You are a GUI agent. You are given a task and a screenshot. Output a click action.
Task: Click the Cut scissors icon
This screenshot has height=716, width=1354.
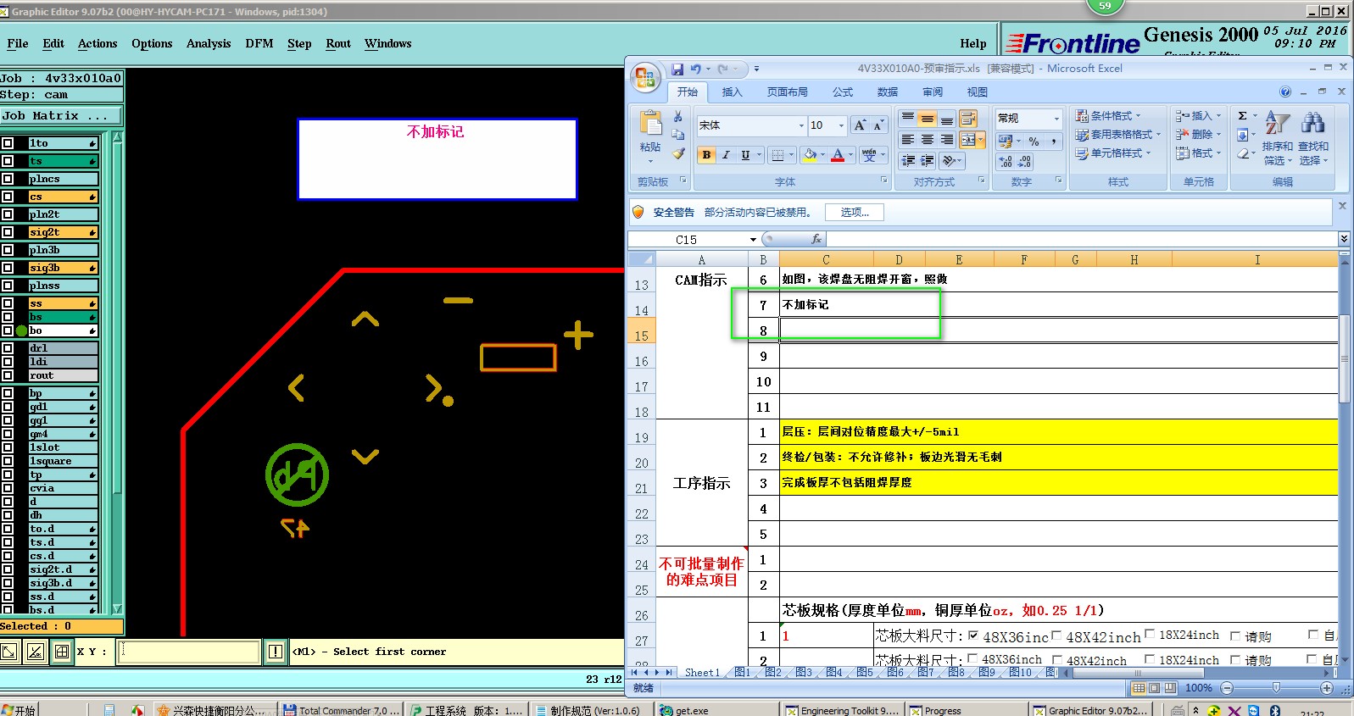coord(677,116)
